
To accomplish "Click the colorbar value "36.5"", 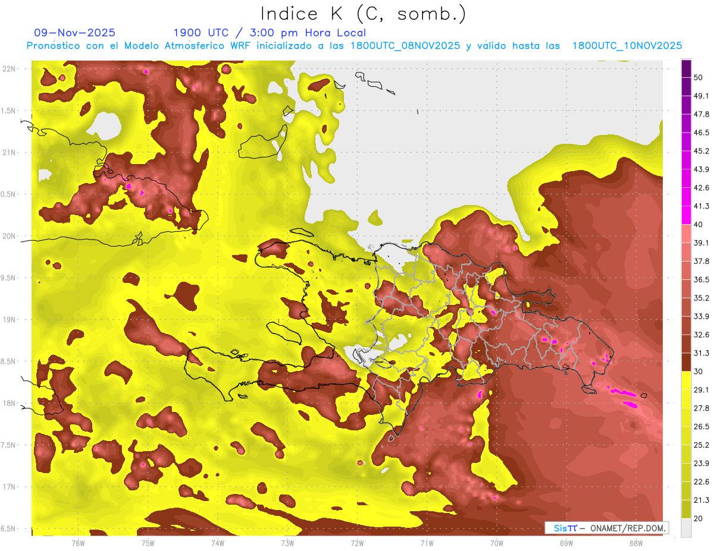I will click(x=702, y=279).
